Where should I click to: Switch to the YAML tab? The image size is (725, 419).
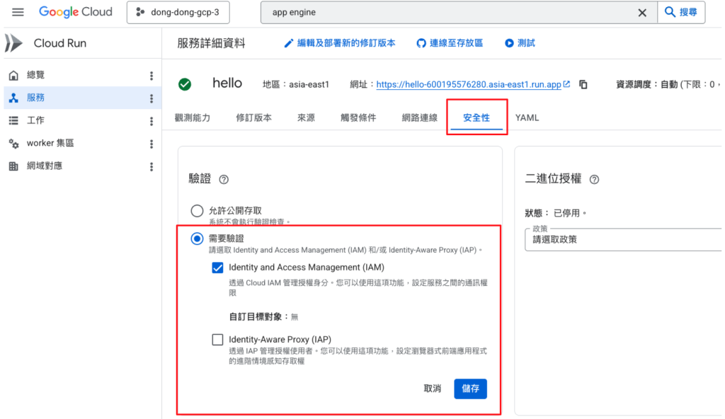[x=527, y=117]
